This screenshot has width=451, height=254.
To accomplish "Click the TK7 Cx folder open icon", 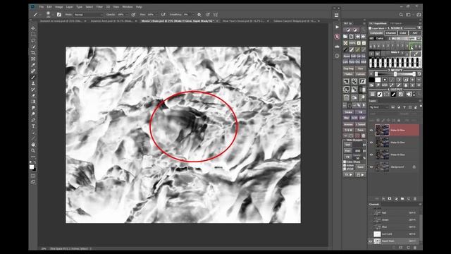I will [x=345, y=37].
